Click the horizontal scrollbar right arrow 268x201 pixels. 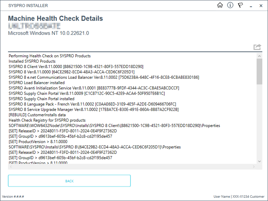[x=254, y=166]
